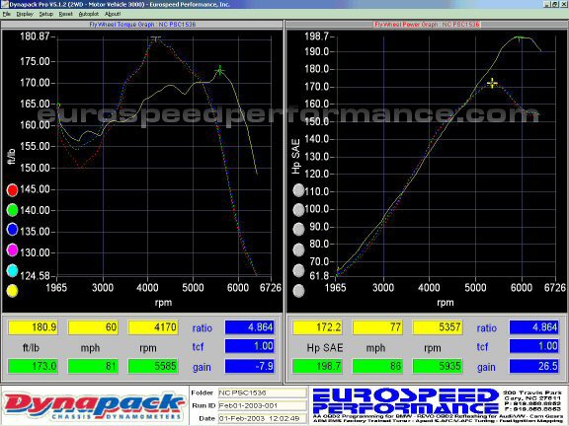The height and width of the screenshot is (426, 569).
Task: Toggle the green run color button on torque graph
Action: coord(12,210)
